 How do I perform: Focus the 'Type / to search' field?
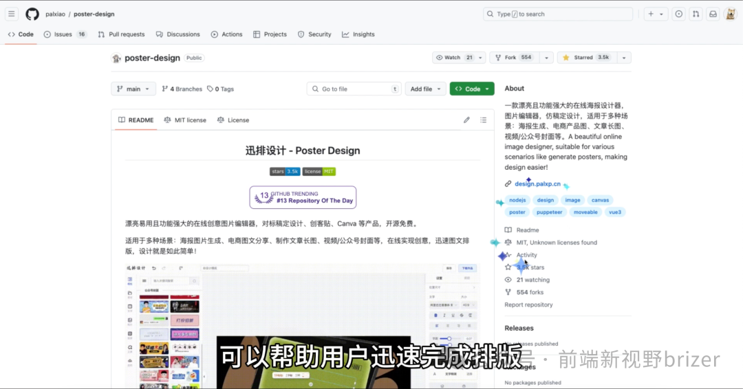(x=558, y=14)
